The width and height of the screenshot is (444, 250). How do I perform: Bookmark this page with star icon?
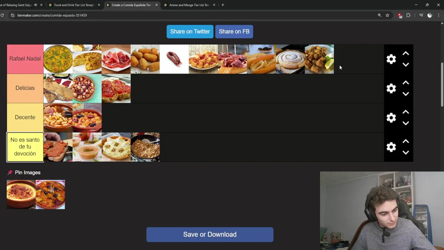point(387,15)
